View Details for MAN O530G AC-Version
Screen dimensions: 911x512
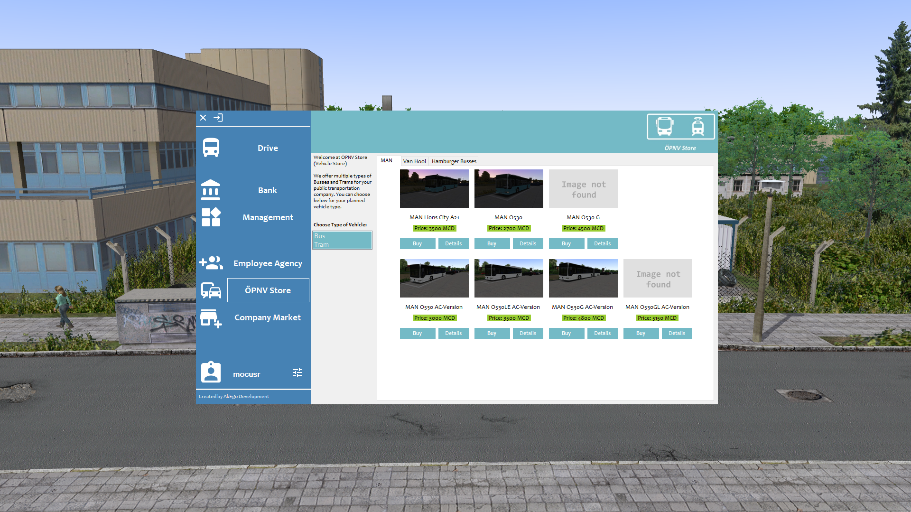click(x=602, y=333)
